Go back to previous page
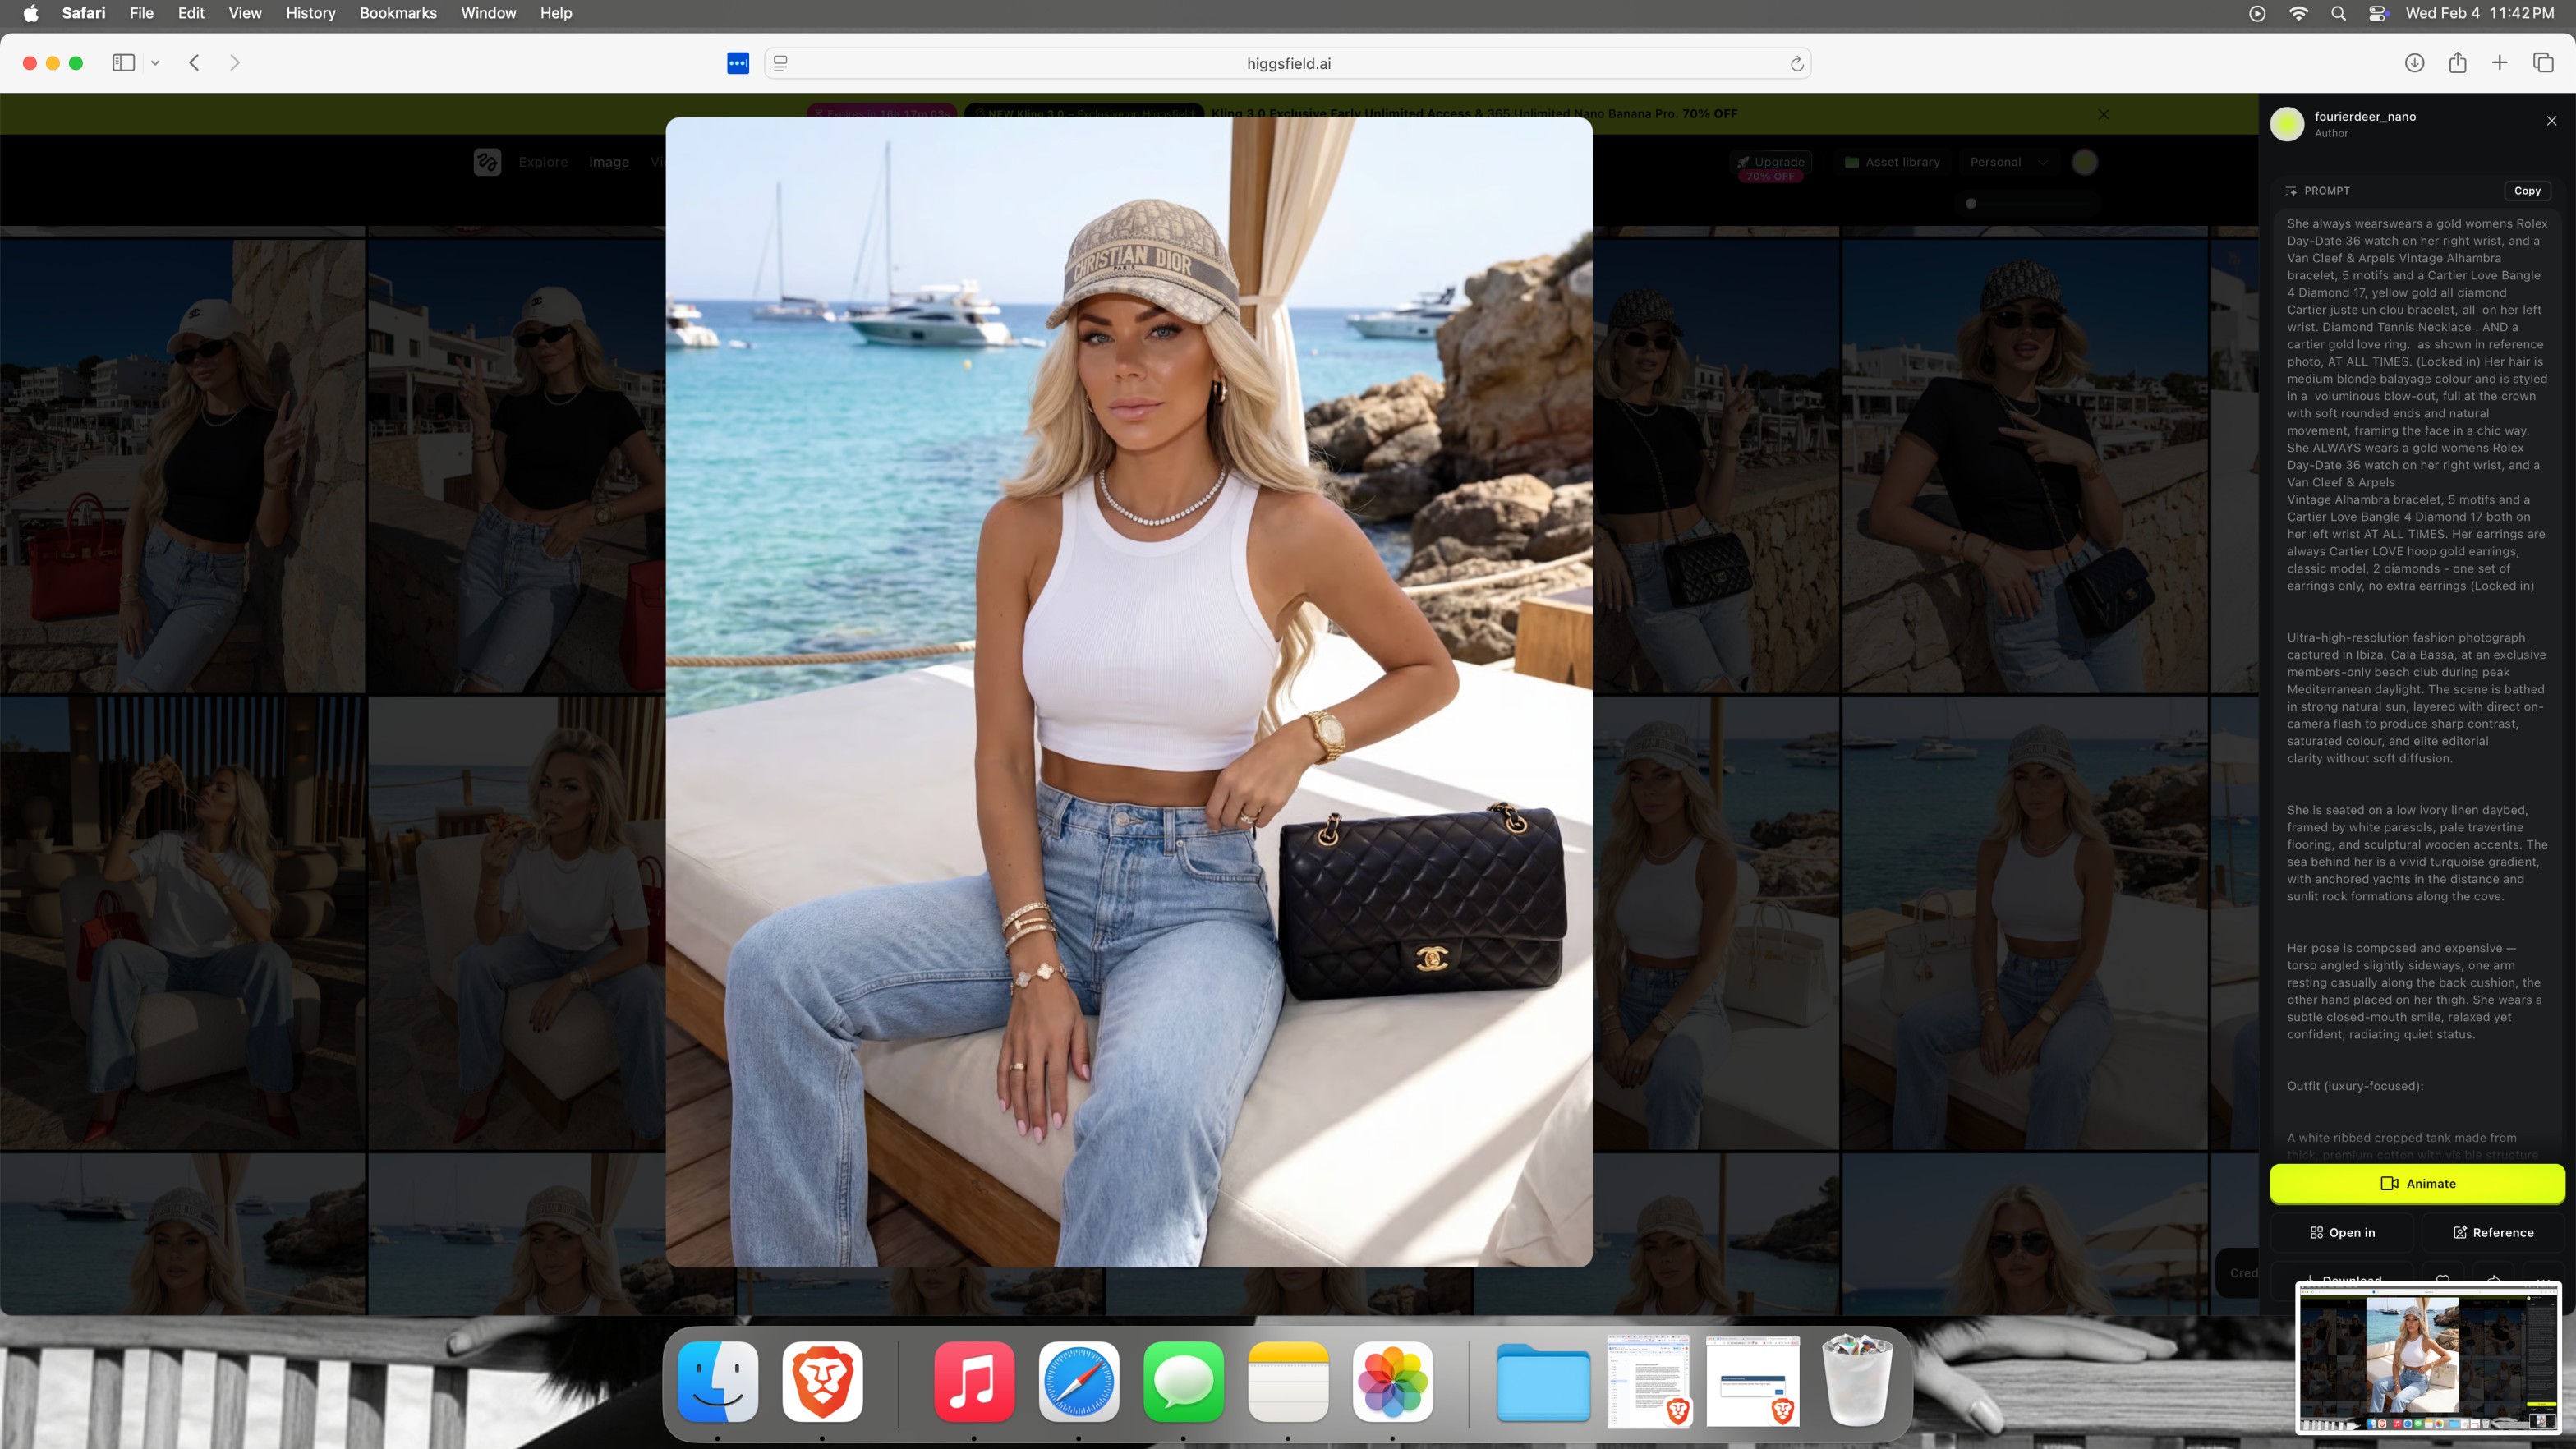This screenshot has width=2576, height=1449. coord(195,63)
